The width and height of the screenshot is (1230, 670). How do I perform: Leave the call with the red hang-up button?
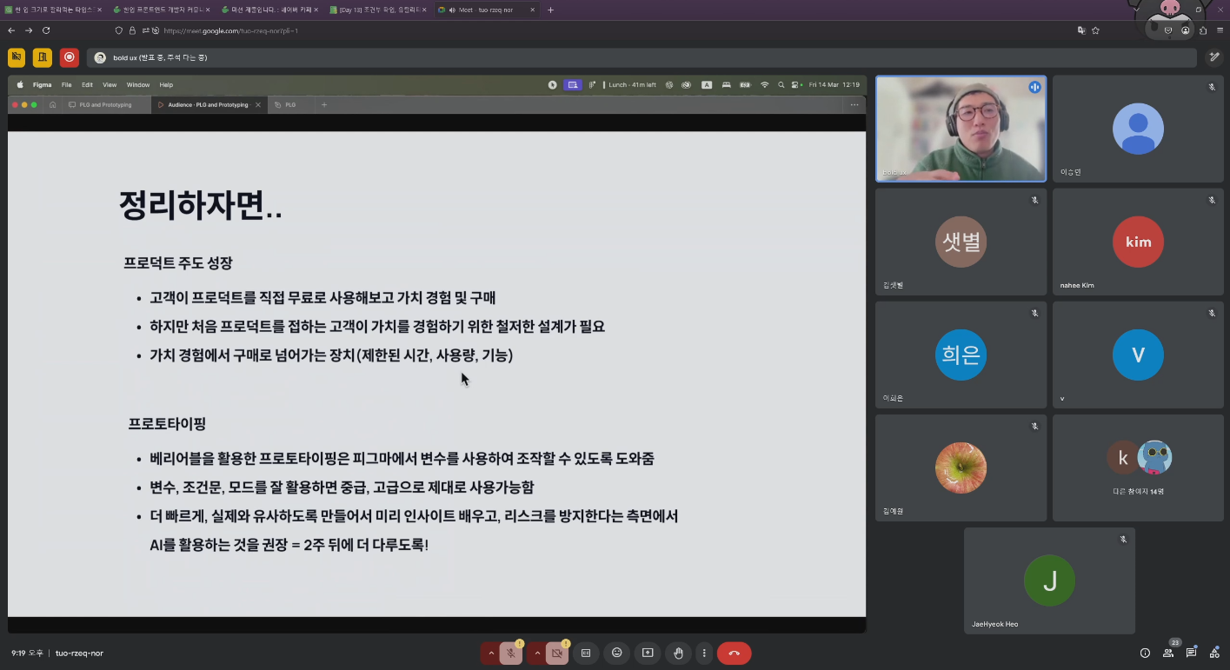(735, 653)
